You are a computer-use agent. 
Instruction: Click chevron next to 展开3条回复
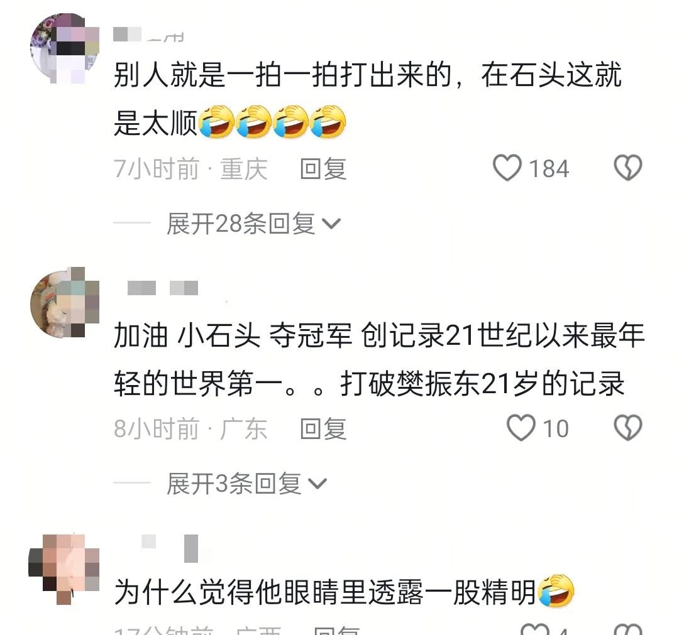(x=317, y=484)
